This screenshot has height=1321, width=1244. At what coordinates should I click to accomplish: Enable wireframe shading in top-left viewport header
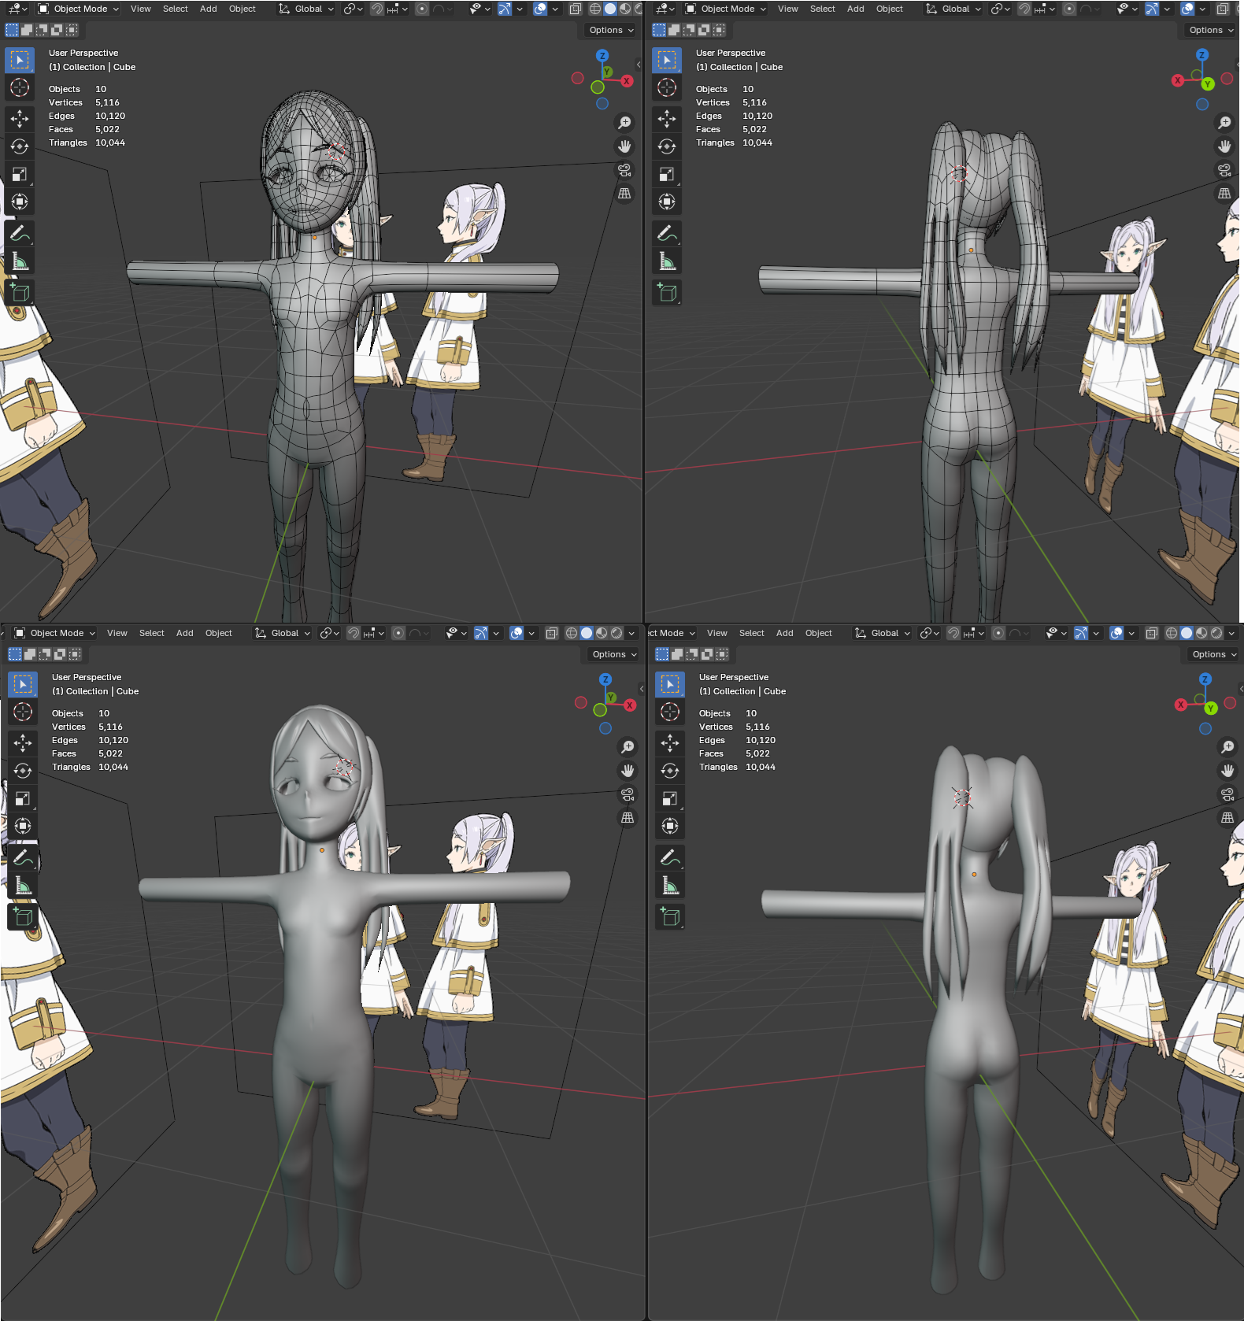coord(595,9)
